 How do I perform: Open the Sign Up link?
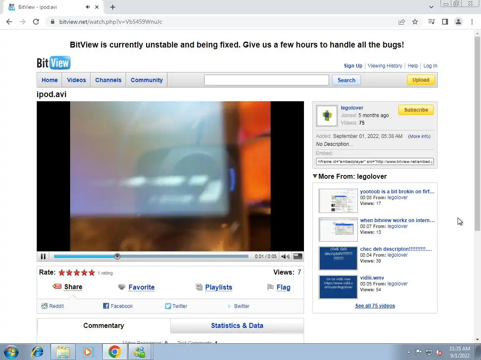tap(353, 66)
